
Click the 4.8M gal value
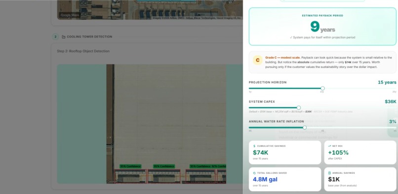click(x=265, y=179)
